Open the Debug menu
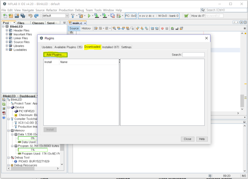The width and height of the screenshot is (248, 179). coord(79,10)
